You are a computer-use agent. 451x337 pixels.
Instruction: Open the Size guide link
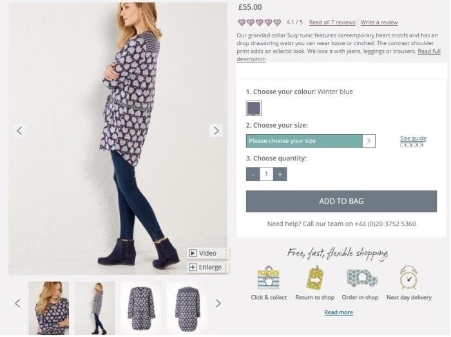[x=412, y=139]
